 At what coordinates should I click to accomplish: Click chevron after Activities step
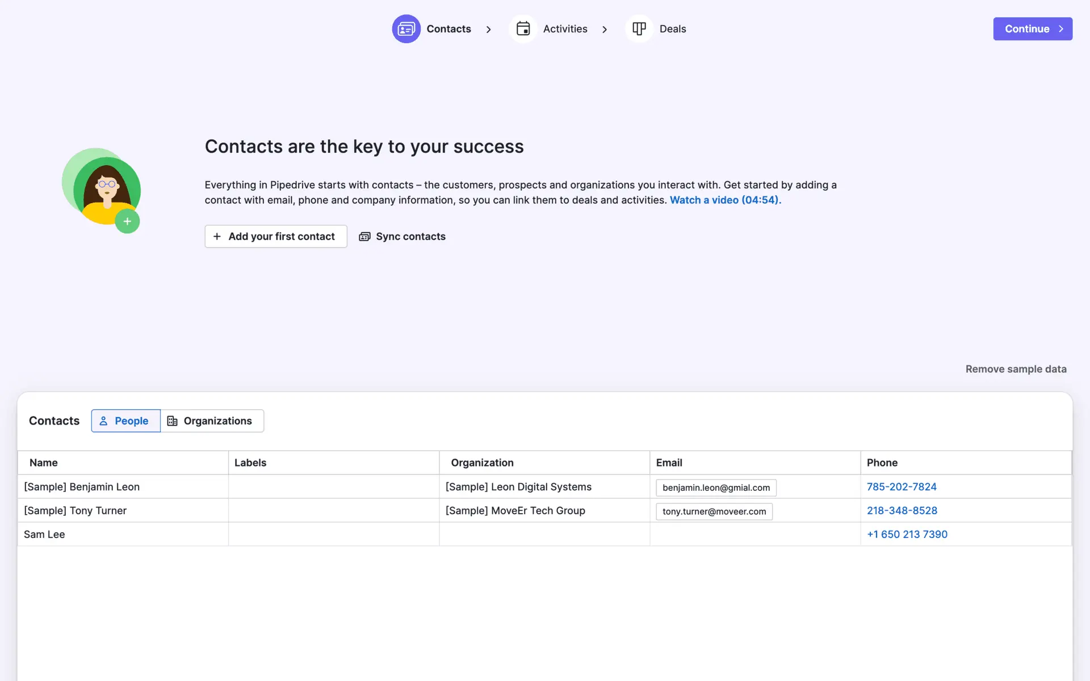click(x=605, y=30)
